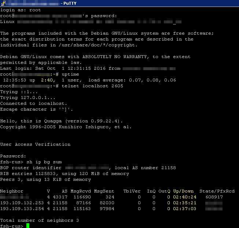Click the green terminal cursor block
239x228 pixels.
coord(28,226)
